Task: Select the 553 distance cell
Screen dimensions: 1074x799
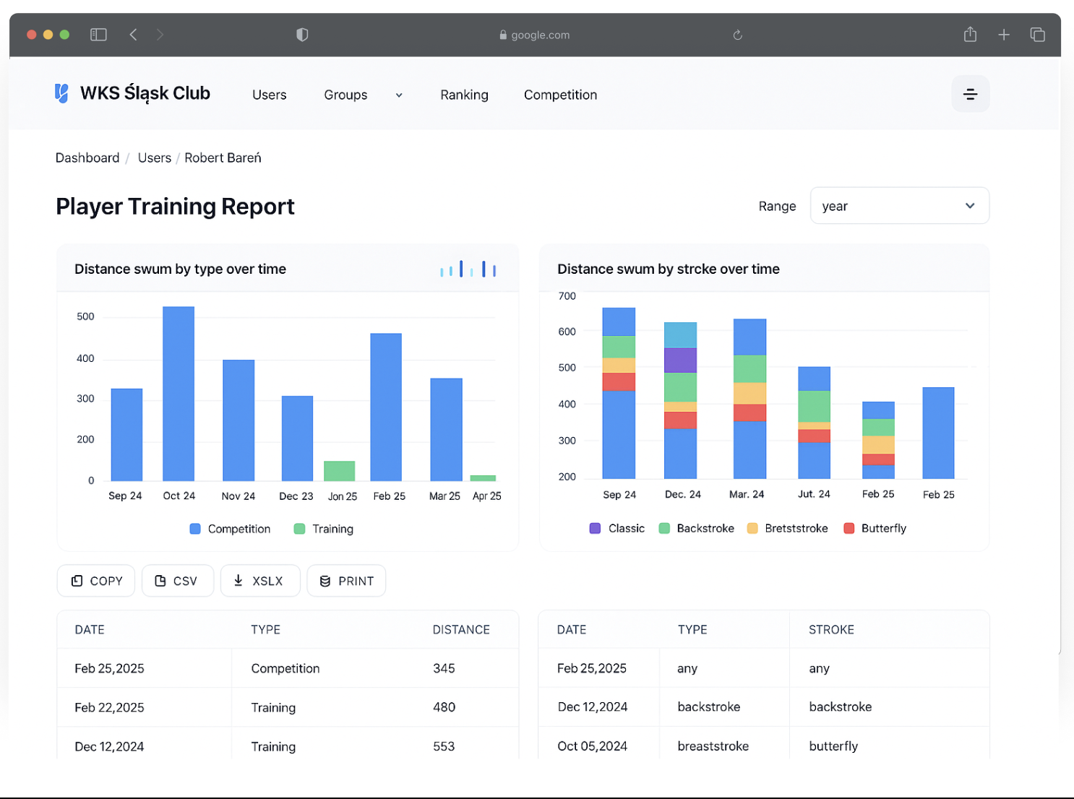Action: tap(444, 746)
